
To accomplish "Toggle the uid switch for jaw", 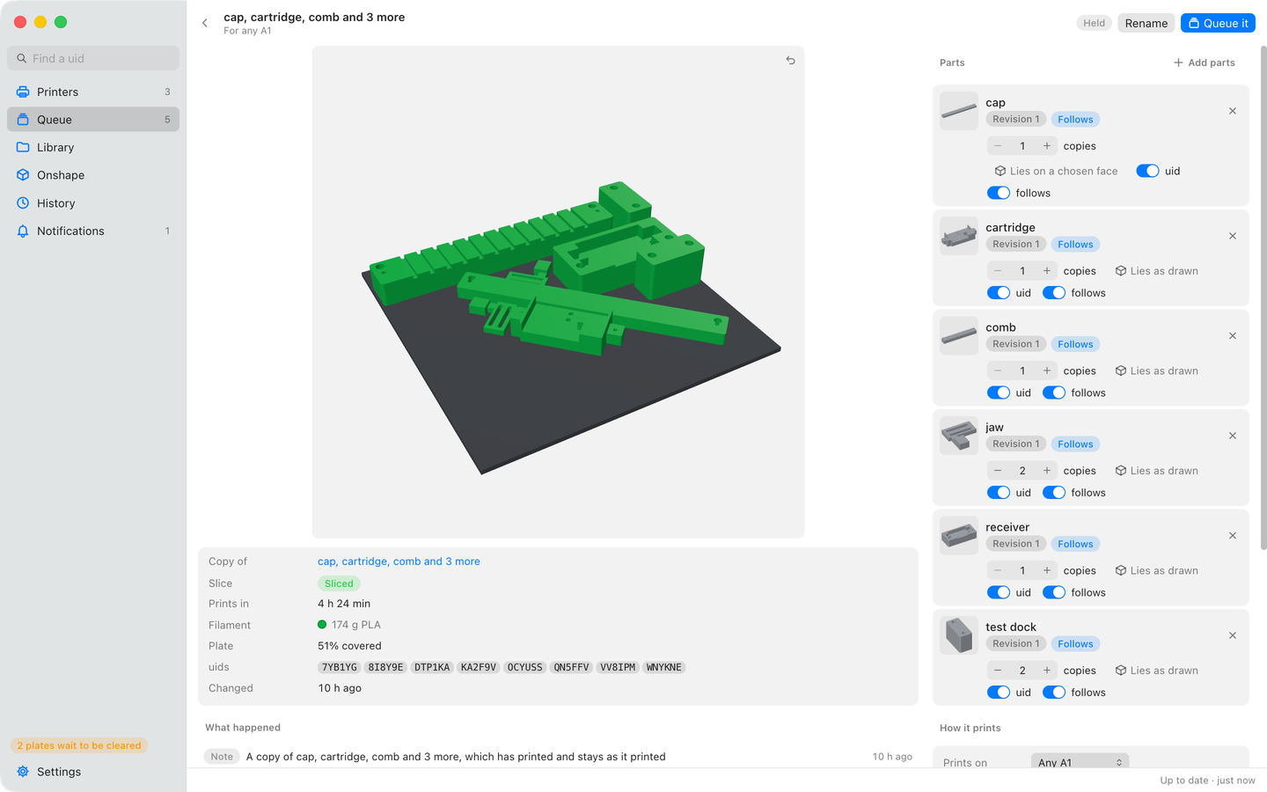I will click(x=999, y=493).
